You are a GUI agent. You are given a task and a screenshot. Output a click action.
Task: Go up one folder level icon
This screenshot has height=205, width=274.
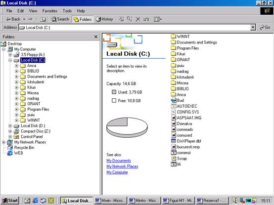click(x=43, y=19)
